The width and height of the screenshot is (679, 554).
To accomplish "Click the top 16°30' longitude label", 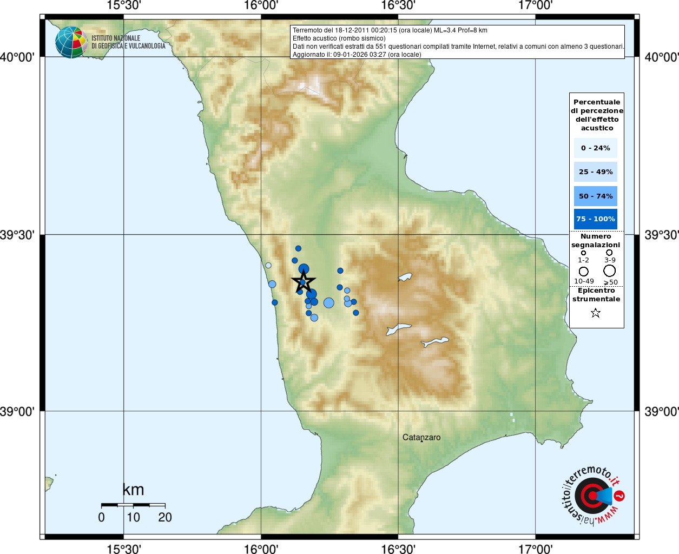I will tap(398, 5).
